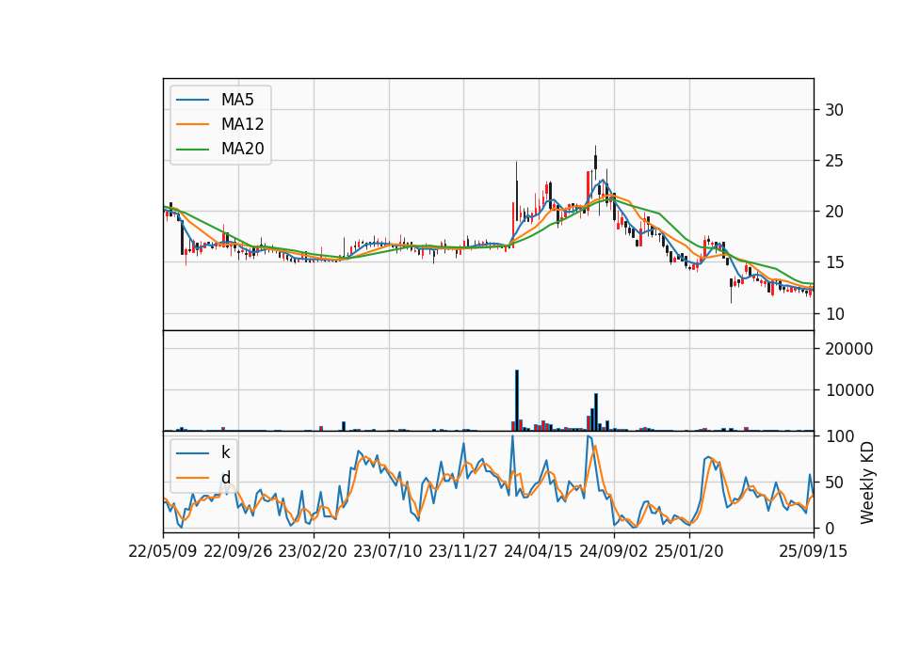This screenshot has width=904, height=649.
Task: Click the volume axis label 20000
Action: (x=849, y=349)
